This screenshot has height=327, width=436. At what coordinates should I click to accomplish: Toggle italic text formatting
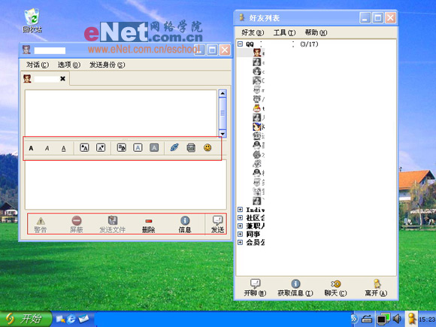(47, 148)
